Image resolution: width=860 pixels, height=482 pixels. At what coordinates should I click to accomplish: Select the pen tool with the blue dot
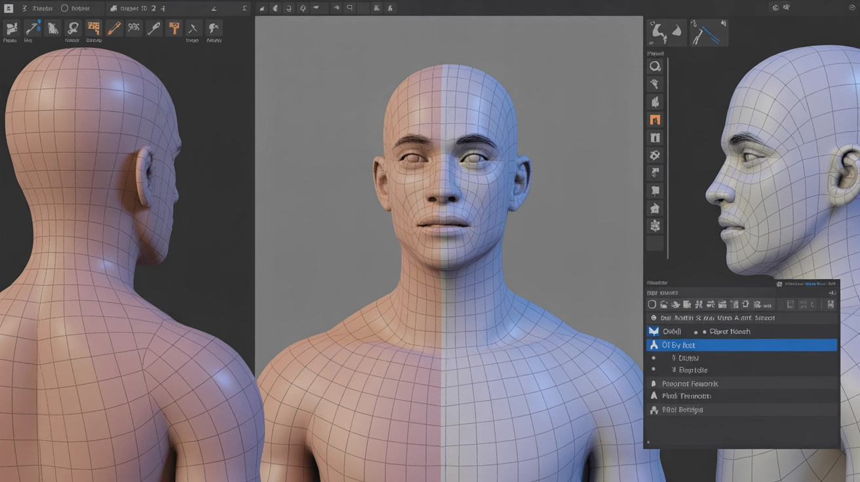(x=32, y=28)
